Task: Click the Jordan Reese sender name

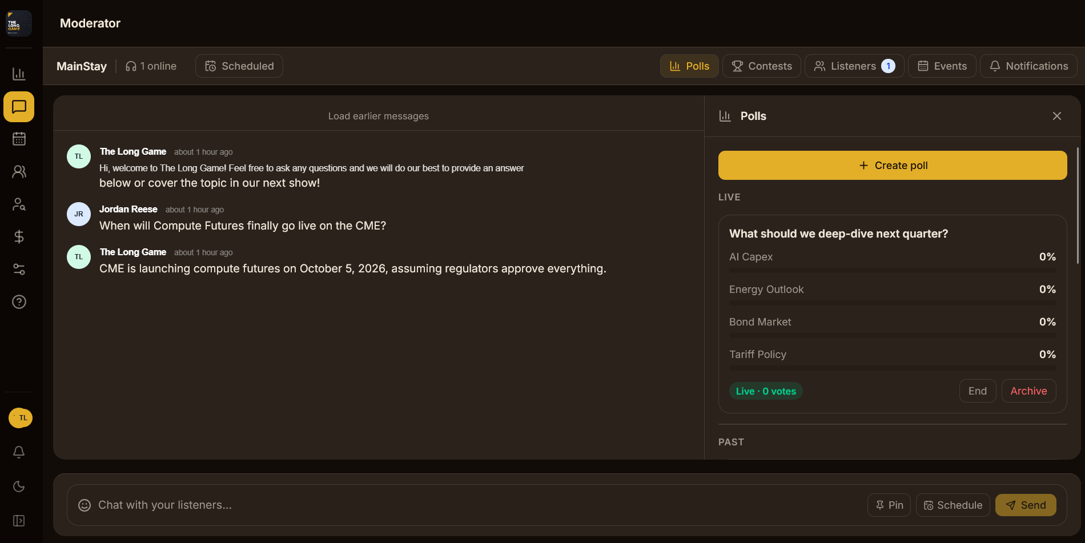Action: pyautogui.click(x=128, y=210)
